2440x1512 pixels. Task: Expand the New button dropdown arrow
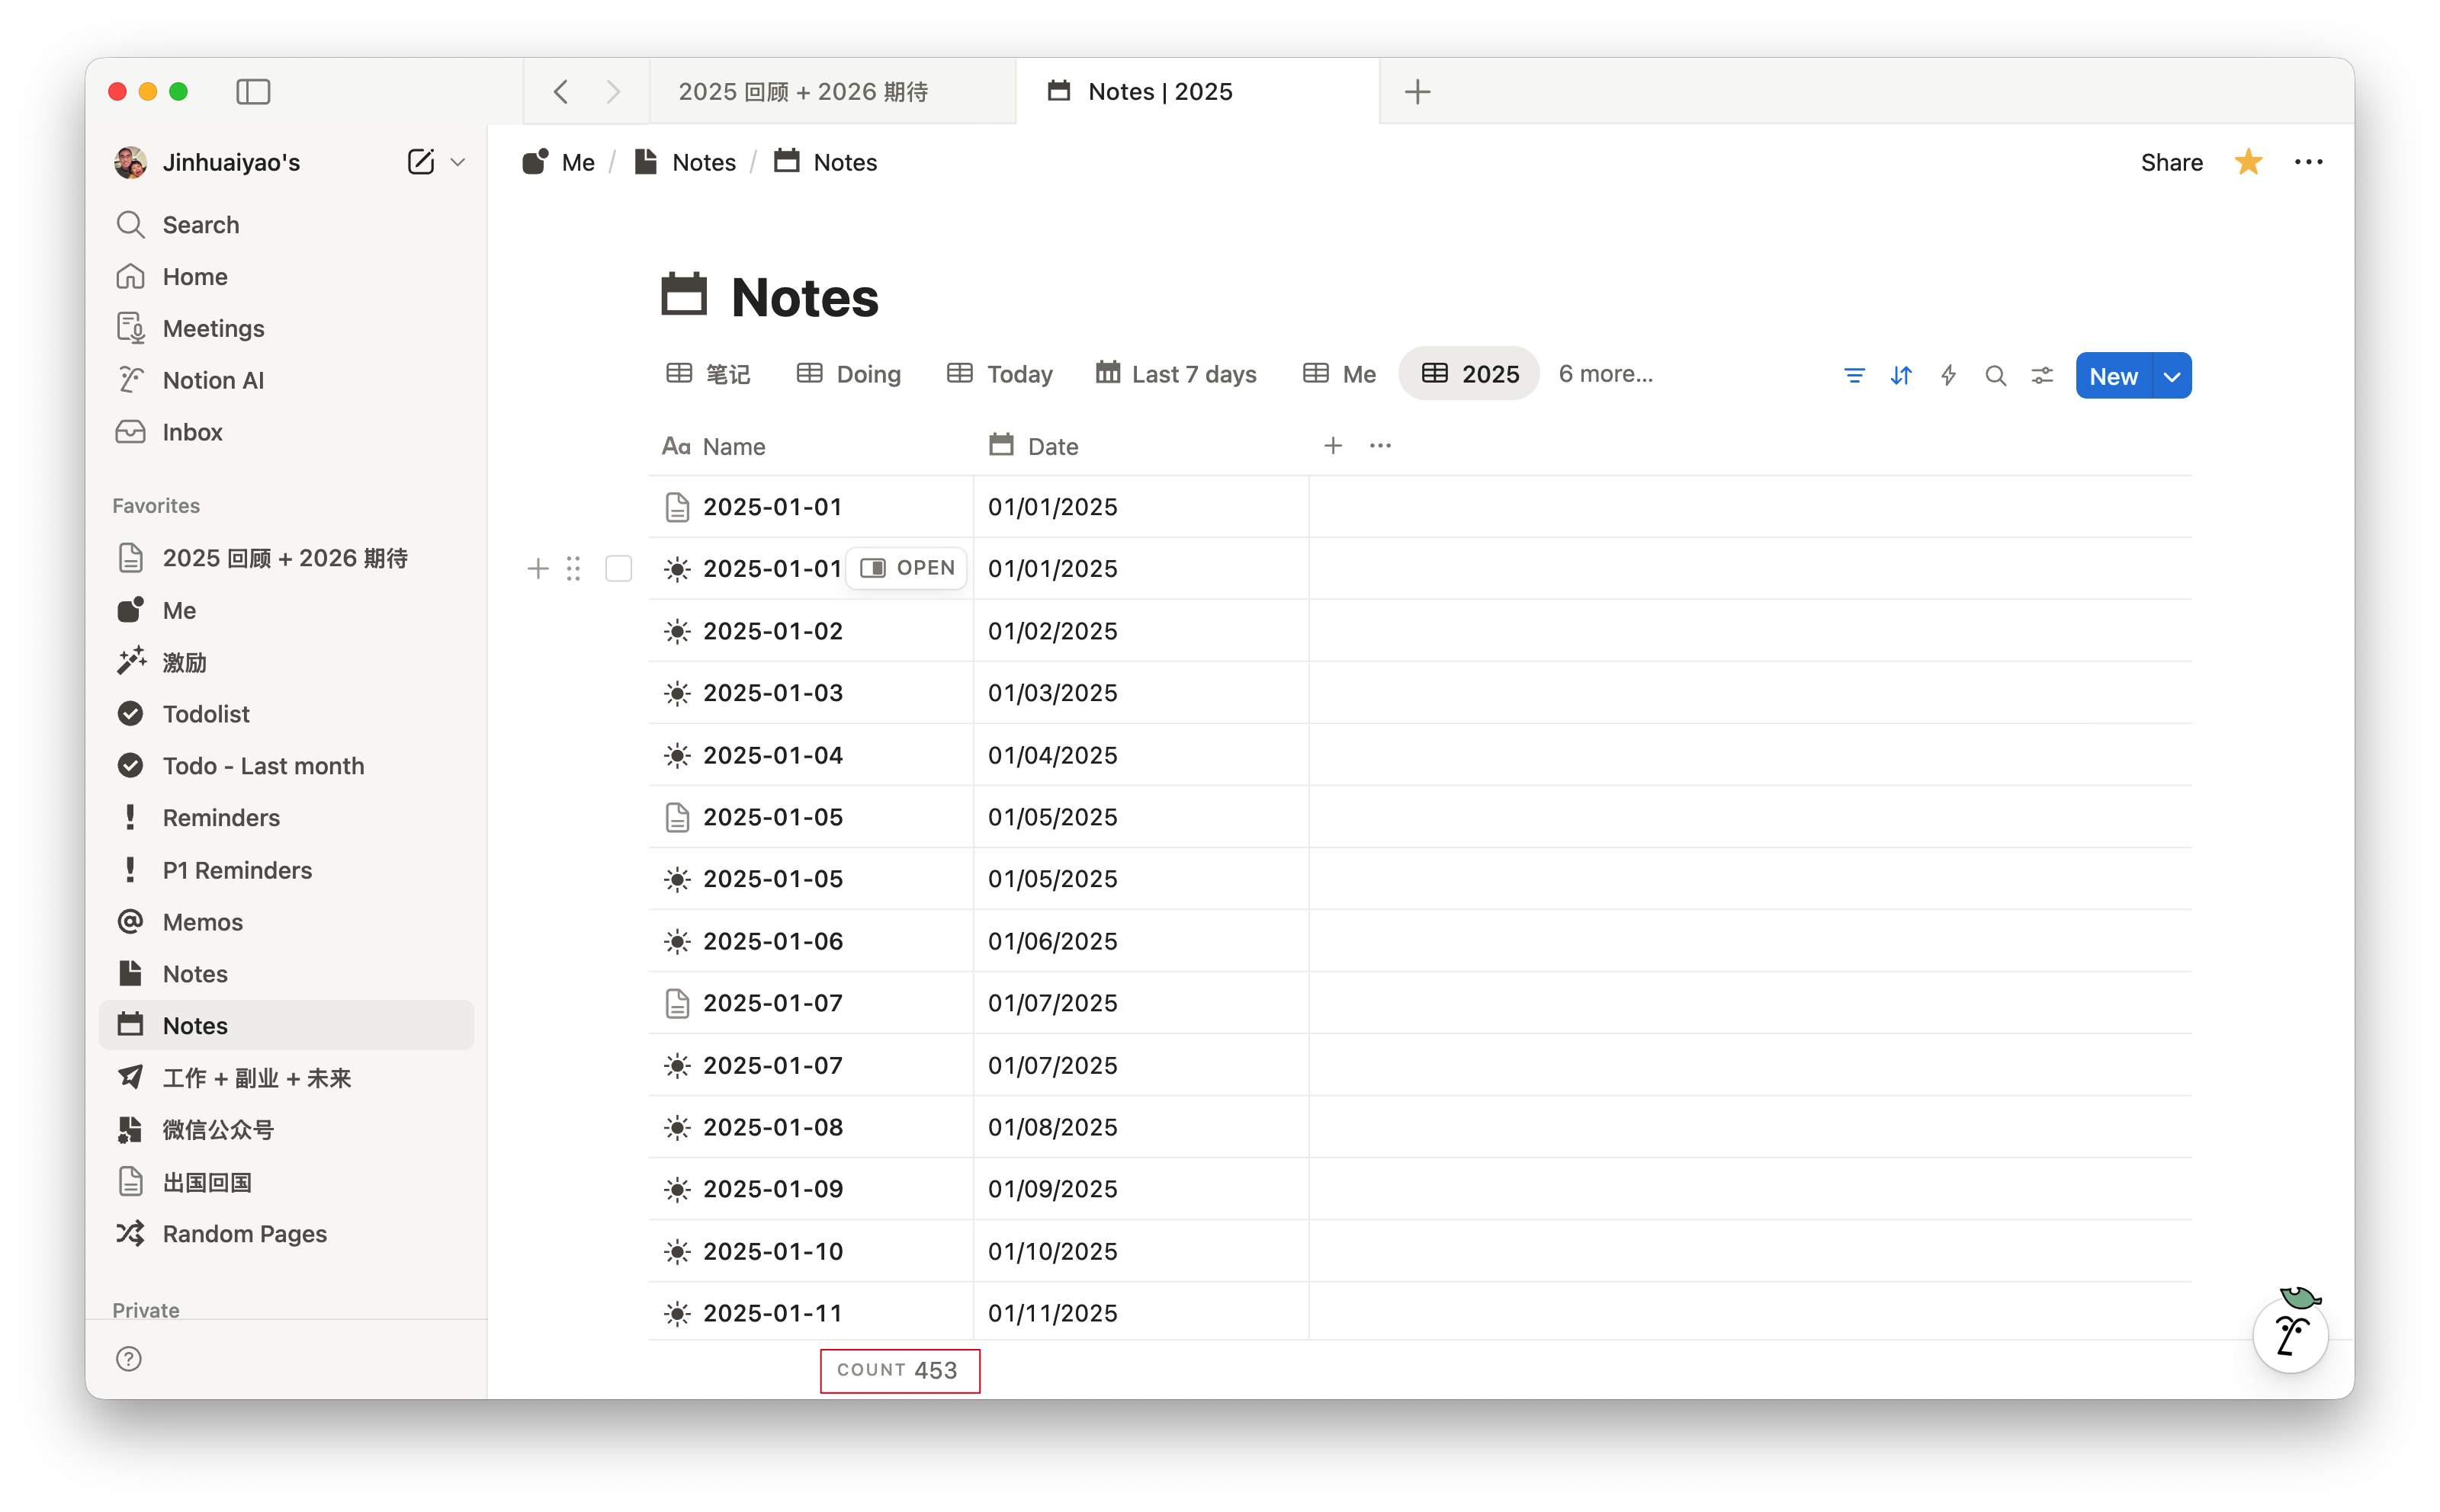(2171, 376)
